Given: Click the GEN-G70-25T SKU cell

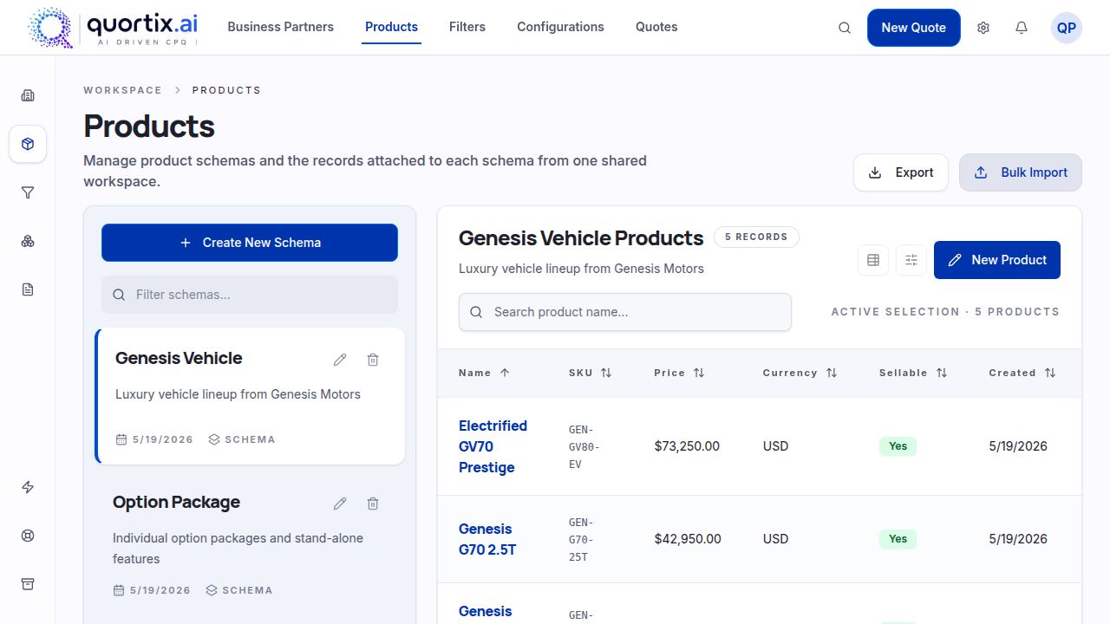Looking at the screenshot, I should [582, 539].
